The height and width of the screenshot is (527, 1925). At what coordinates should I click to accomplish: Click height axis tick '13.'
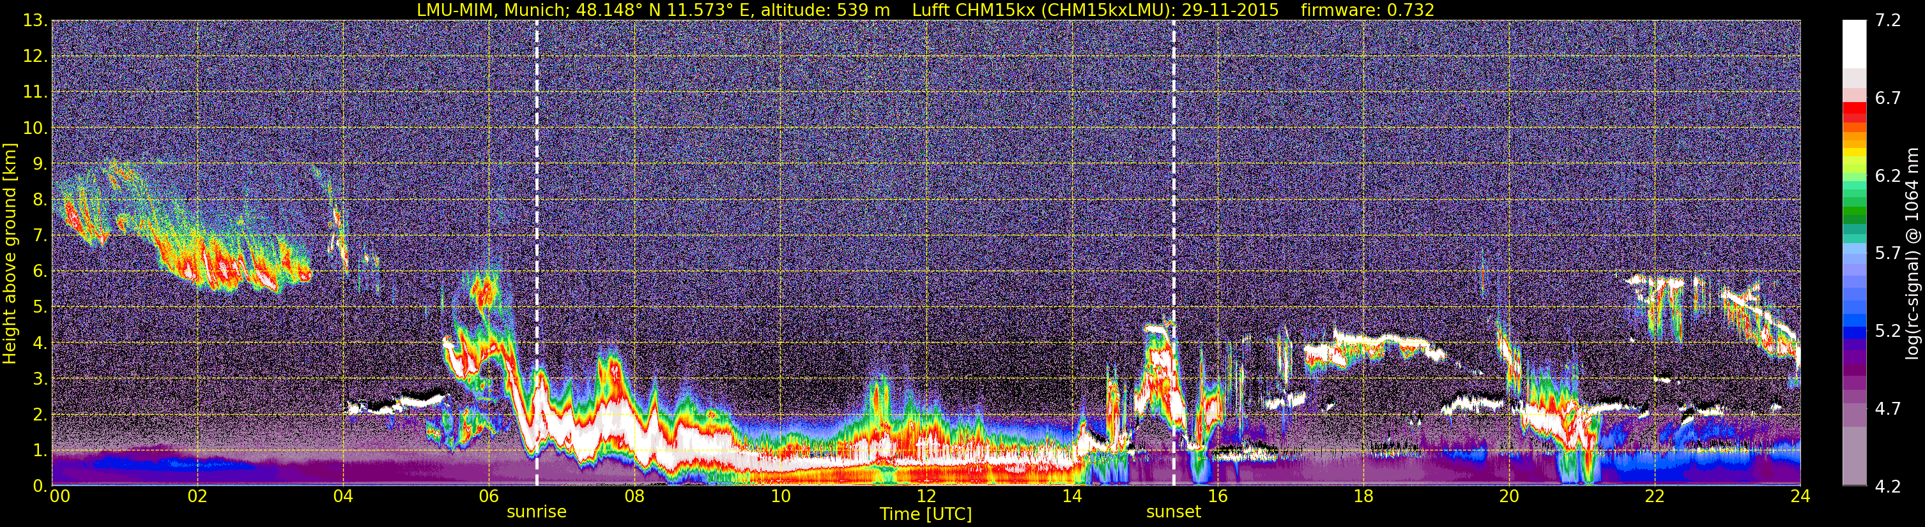[x=36, y=21]
